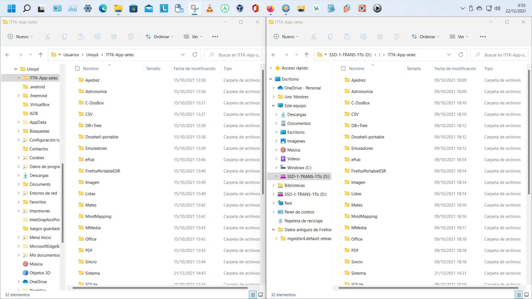Viewport: 532px width, 299px height.
Task: Click the Copy icon in the left window toolbar
Action: (64, 36)
